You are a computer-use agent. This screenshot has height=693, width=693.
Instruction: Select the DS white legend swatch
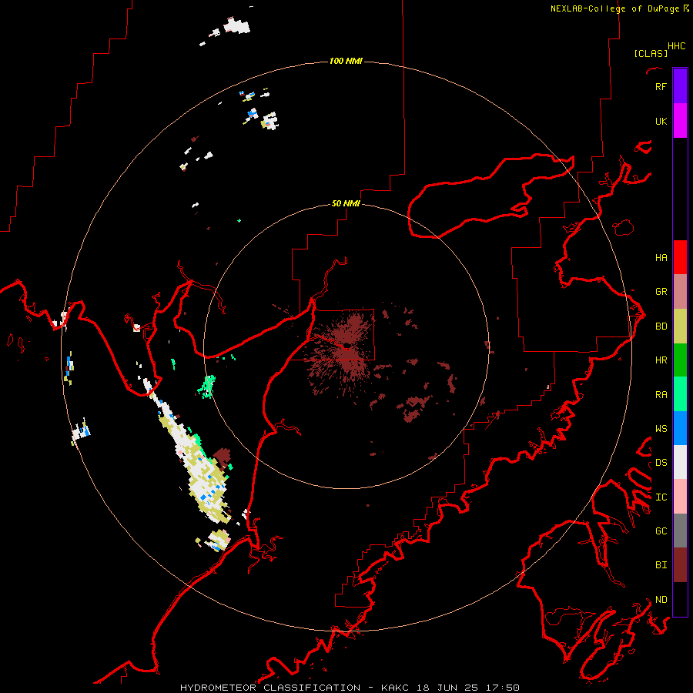click(x=680, y=462)
